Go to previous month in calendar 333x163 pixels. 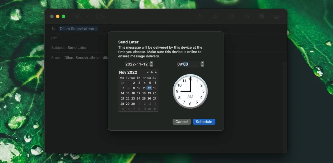coord(147,73)
